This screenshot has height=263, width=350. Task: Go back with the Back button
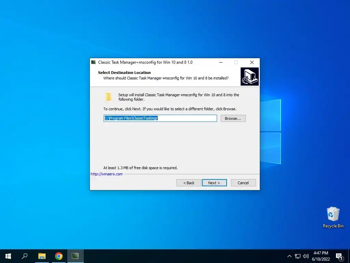[x=189, y=183]
